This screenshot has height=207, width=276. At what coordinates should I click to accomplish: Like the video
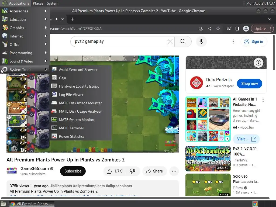point(114,171)
